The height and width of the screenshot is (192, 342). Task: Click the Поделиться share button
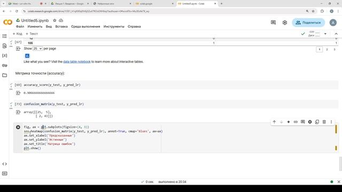coord(308,22)
